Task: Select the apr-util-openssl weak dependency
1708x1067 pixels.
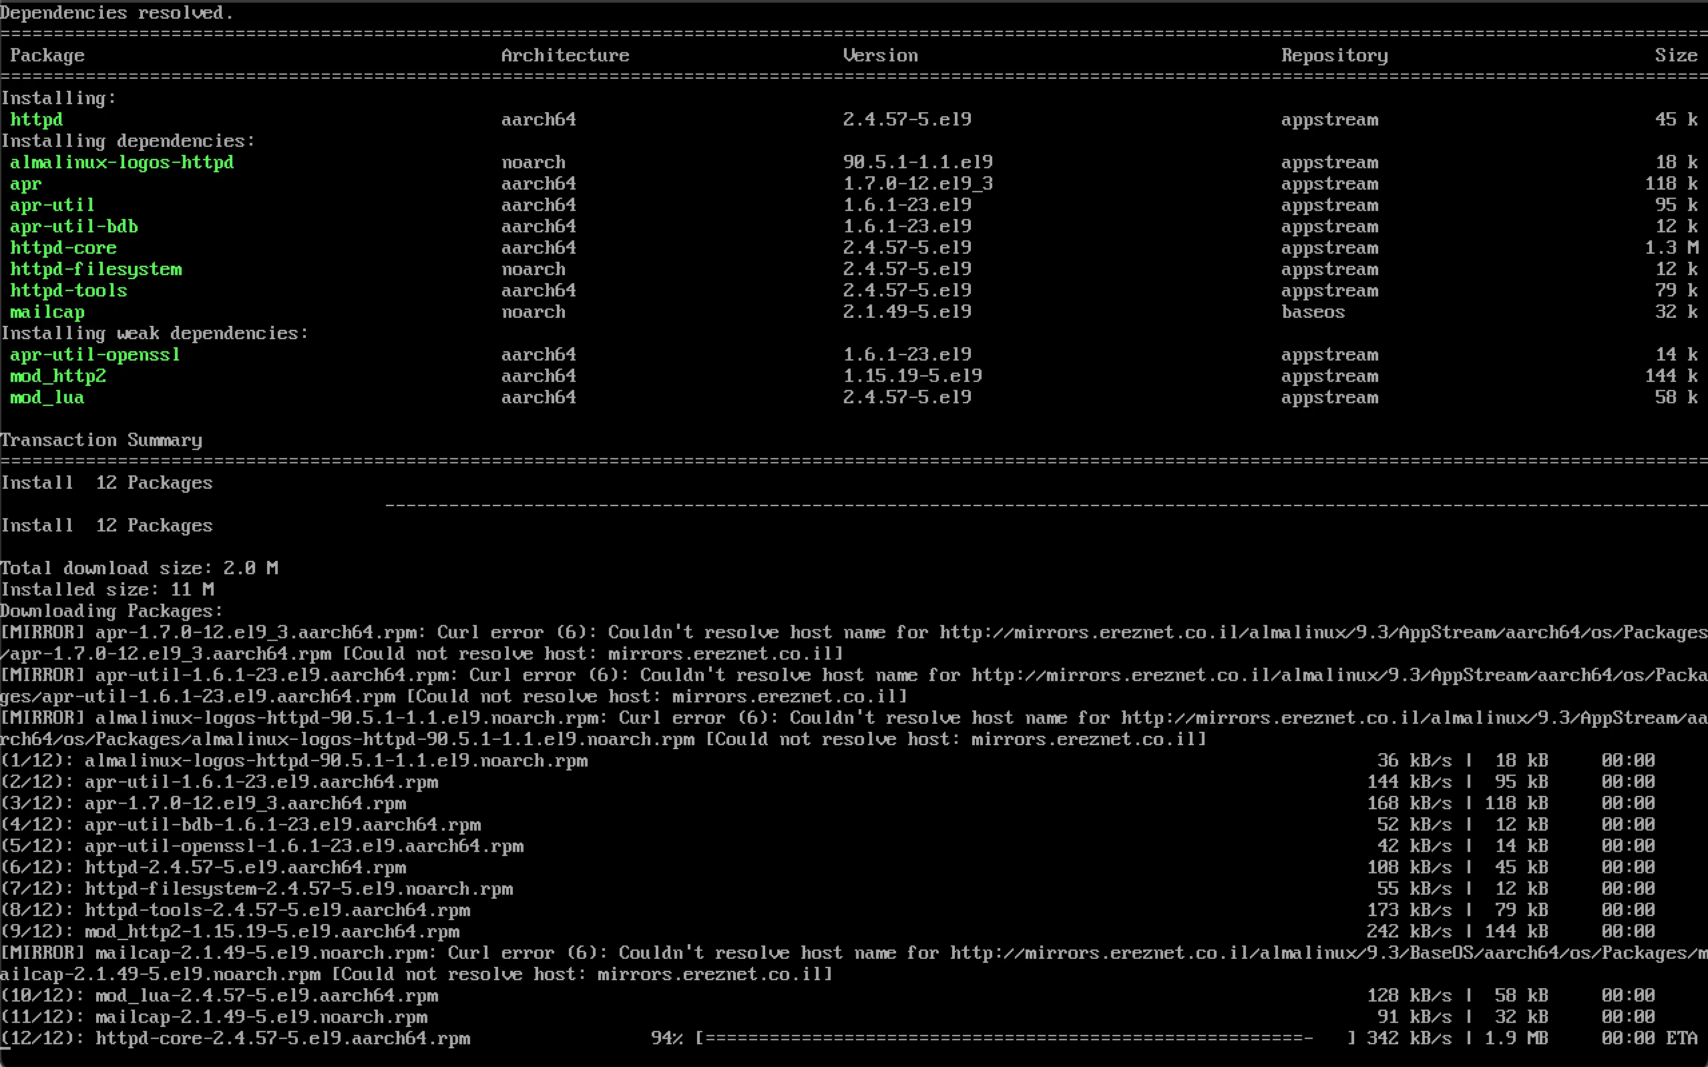Action: (x=95, y=355)
